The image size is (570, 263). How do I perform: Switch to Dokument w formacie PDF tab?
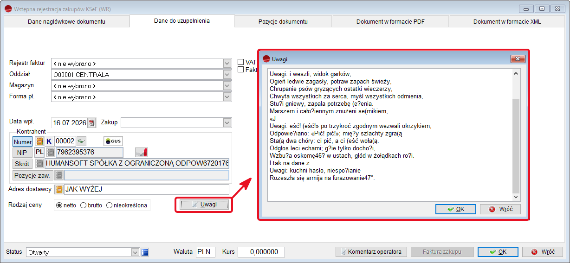[390, 21]
